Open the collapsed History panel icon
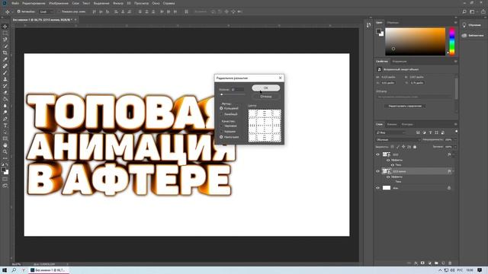The image size is (488, 274). [x=369, y=25]
